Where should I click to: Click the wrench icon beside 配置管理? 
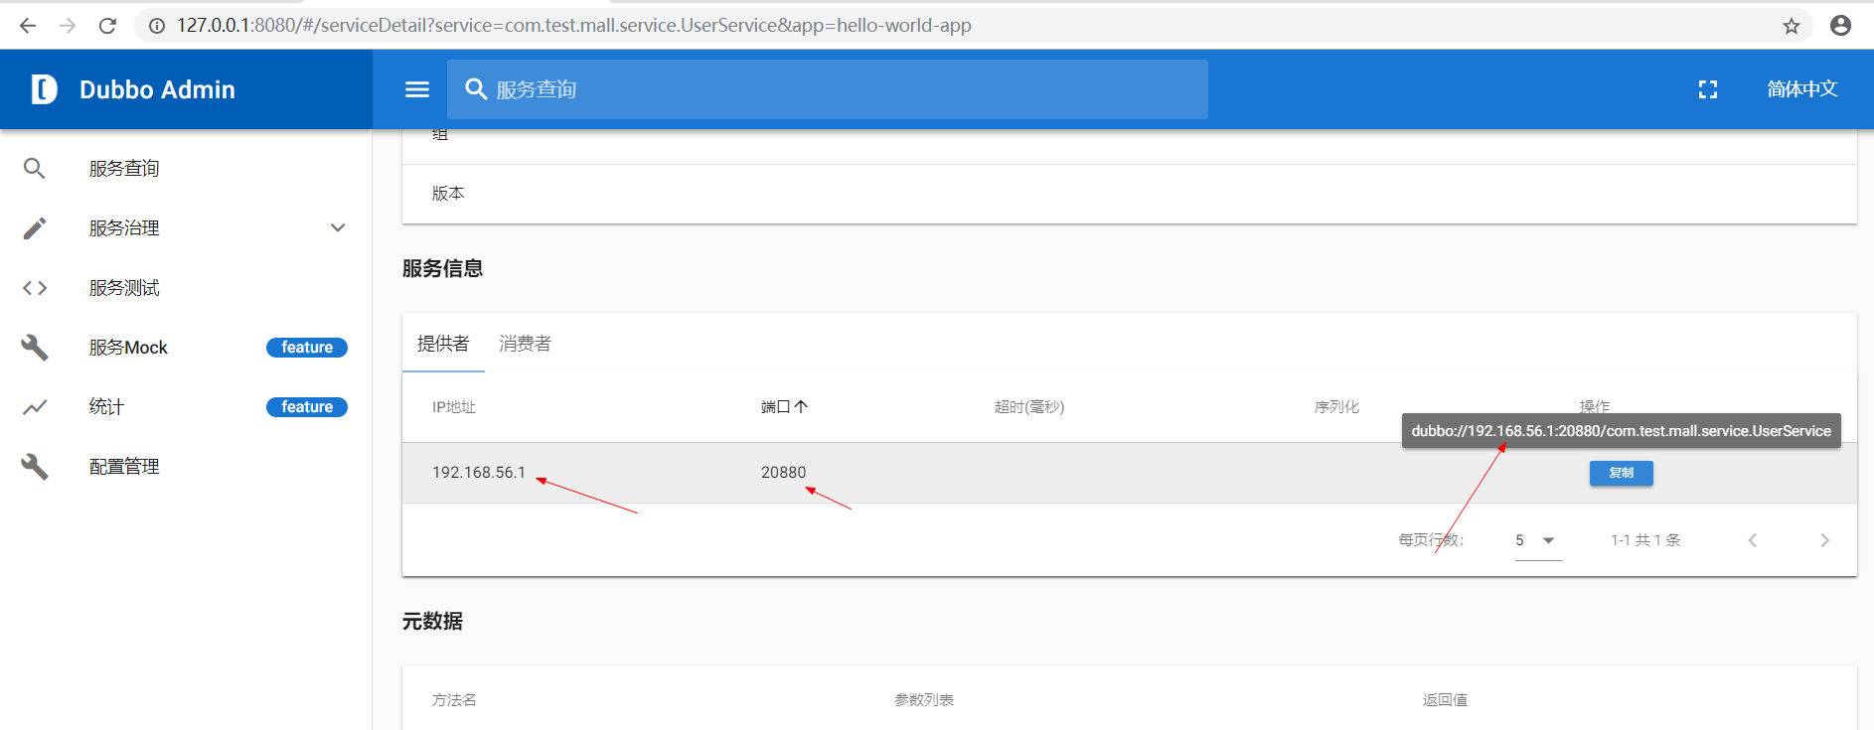point(35,467)
